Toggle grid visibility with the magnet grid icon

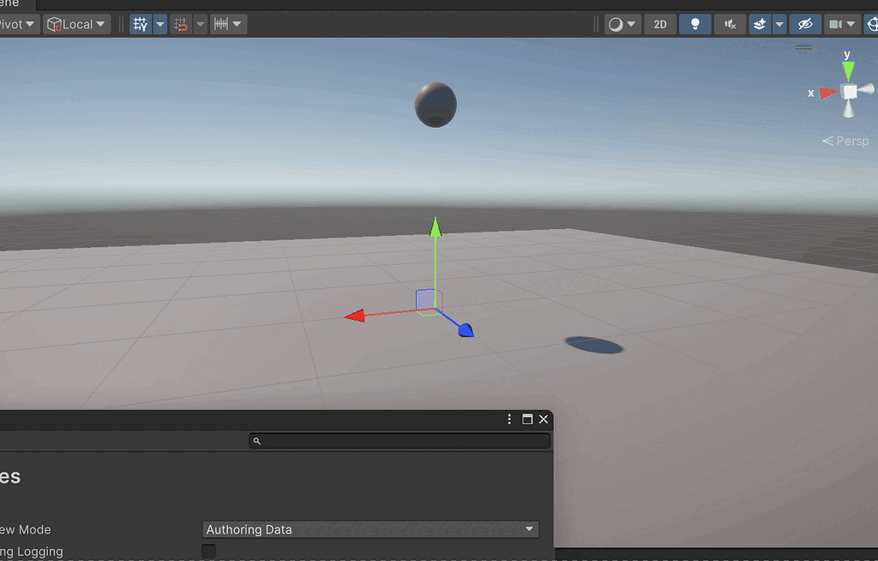pos(140,24)
